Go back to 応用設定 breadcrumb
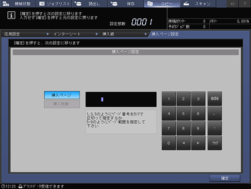The image size is (251, 189). 25,34
